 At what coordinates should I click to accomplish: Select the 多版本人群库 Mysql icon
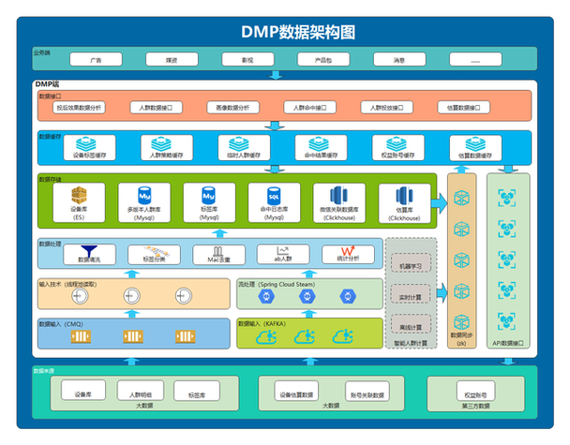pos(144,195)
